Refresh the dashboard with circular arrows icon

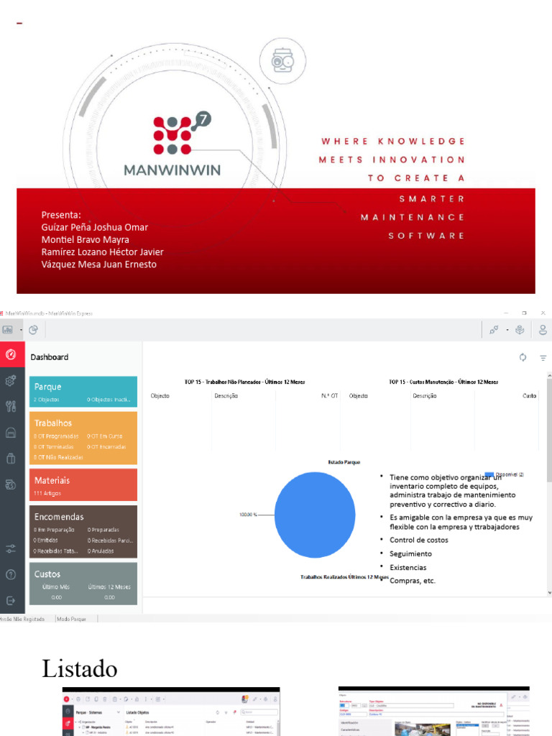(523, 357)
